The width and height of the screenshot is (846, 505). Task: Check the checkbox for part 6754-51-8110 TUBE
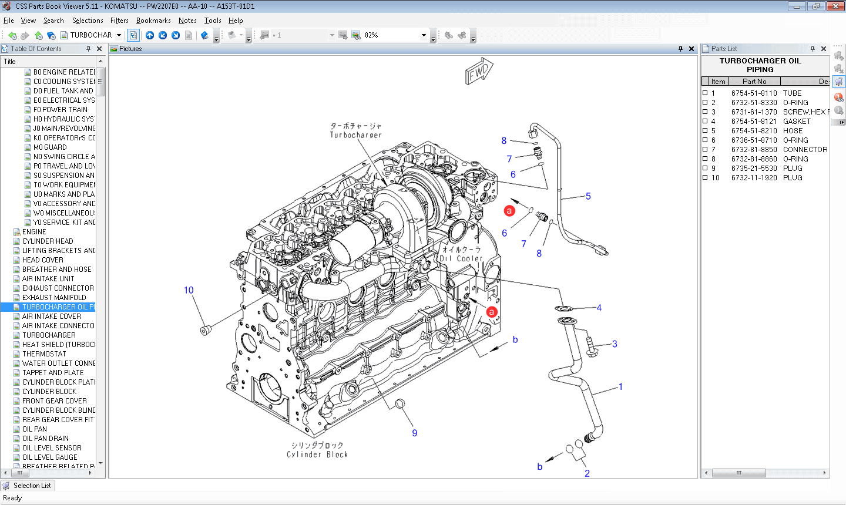pyautogui.click(x=706, y=93)
